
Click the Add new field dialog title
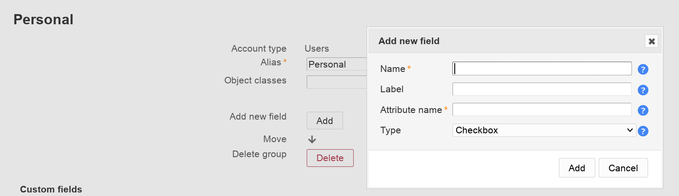coord(409,41)
